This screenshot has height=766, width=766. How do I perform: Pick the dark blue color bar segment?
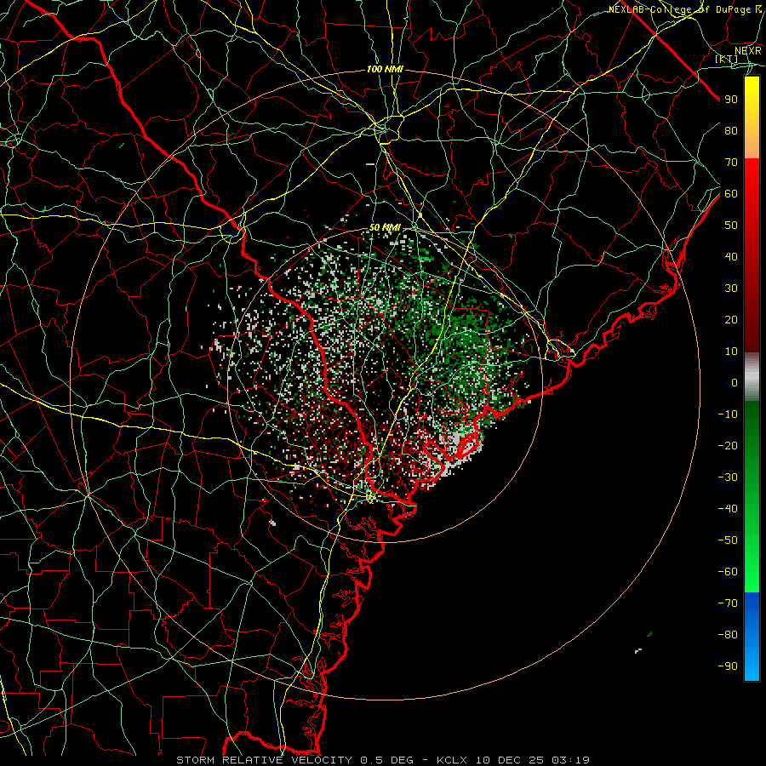coord(752,609)
